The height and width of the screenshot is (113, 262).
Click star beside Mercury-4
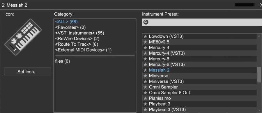click(x=145, y=48)
